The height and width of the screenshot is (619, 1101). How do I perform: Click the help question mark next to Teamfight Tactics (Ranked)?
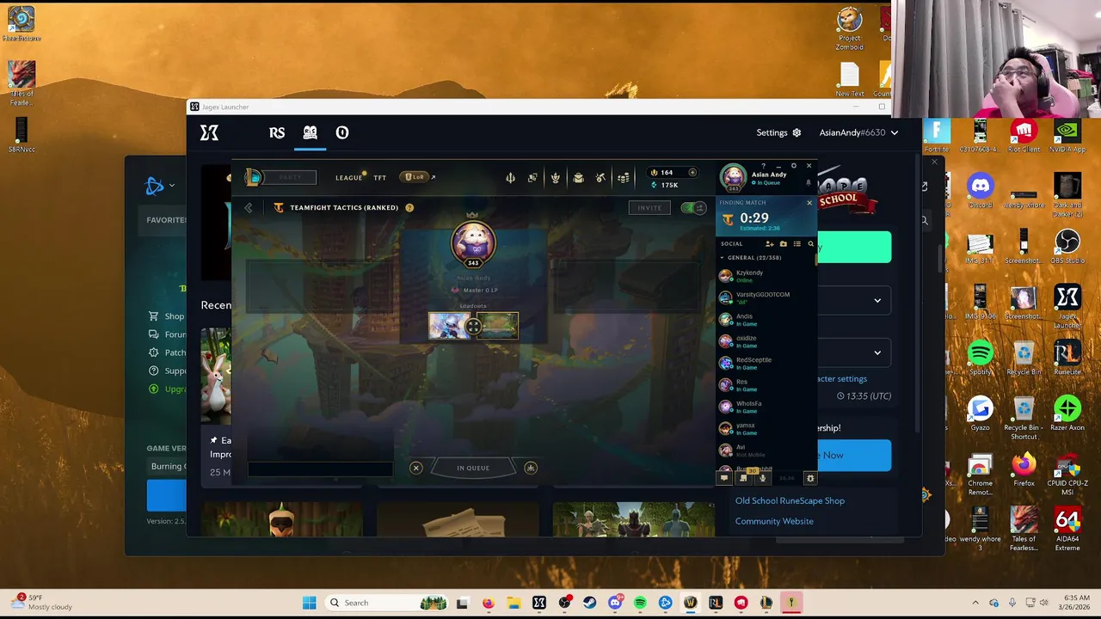(x=409, y=208)
